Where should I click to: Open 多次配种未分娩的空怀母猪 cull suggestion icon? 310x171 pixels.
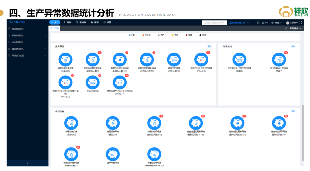pyautogui.click(x=239, y=59)
